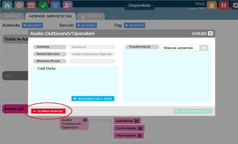Select the AZIENDE, SERVIZI E TAG tab
The height and width of the screenshot is (144, 238).
tap(50, 16)
